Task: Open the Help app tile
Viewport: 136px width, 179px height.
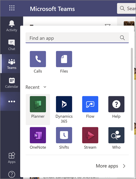Action: click(116, 107)
